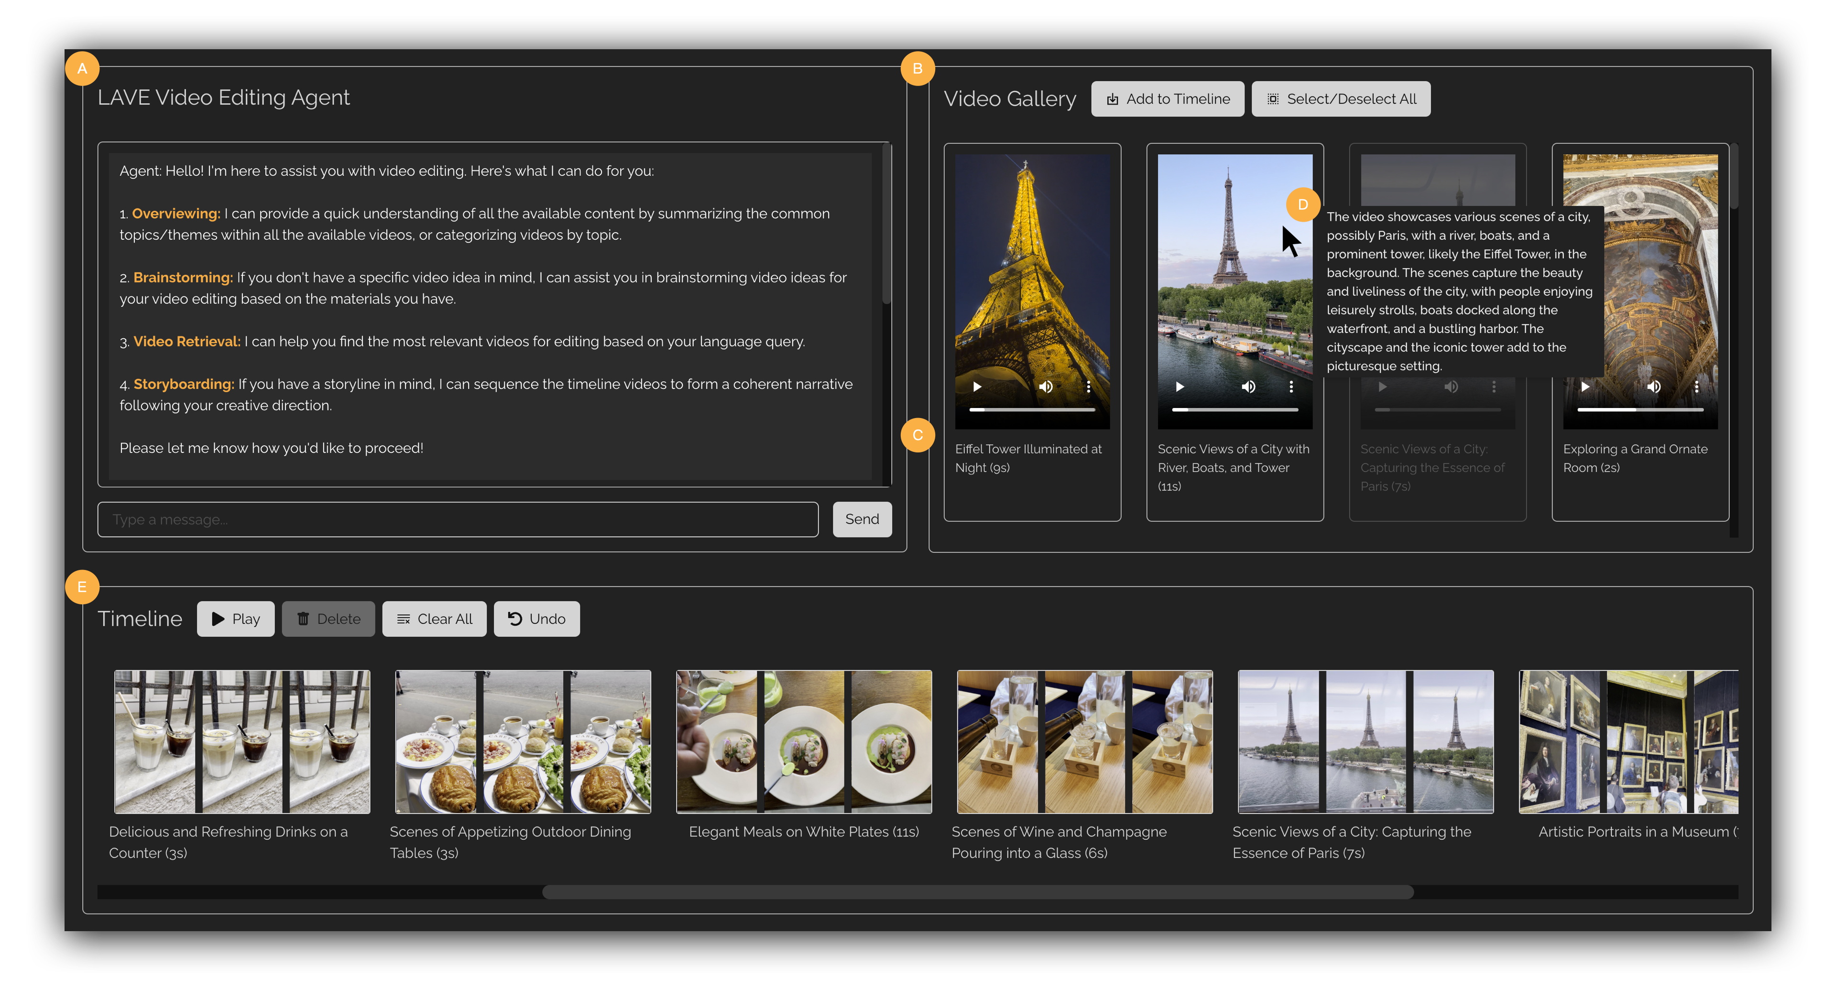Toggle sound on River, Boats, and Tower video
Screen dimensions: 1836x988
tap(1249, 387)
